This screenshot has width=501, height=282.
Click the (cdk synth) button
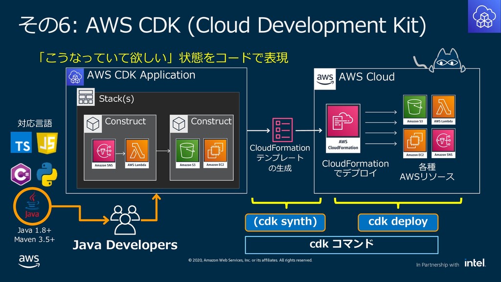pyautogui.click(x=285, y=222)
